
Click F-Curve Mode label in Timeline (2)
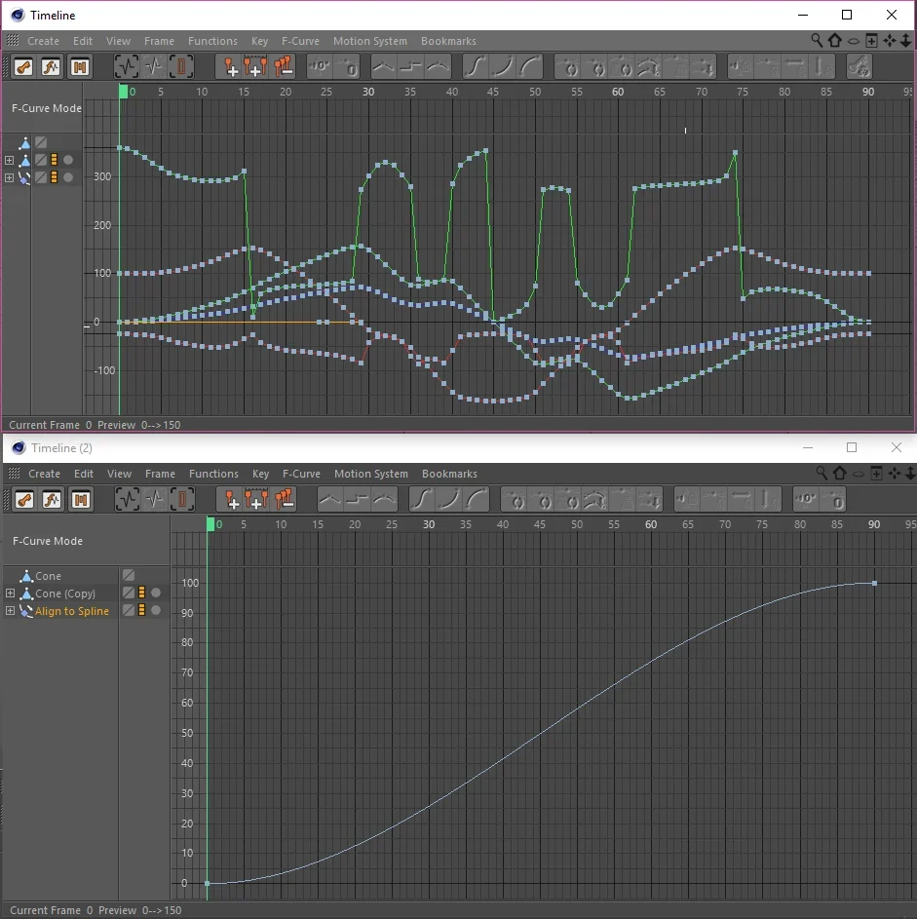click(48, 541)
